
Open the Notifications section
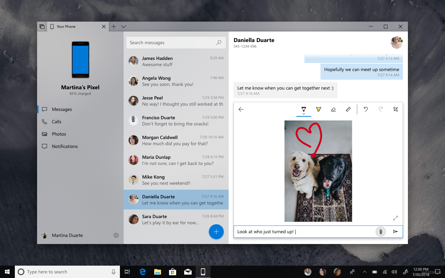point(80,146)
